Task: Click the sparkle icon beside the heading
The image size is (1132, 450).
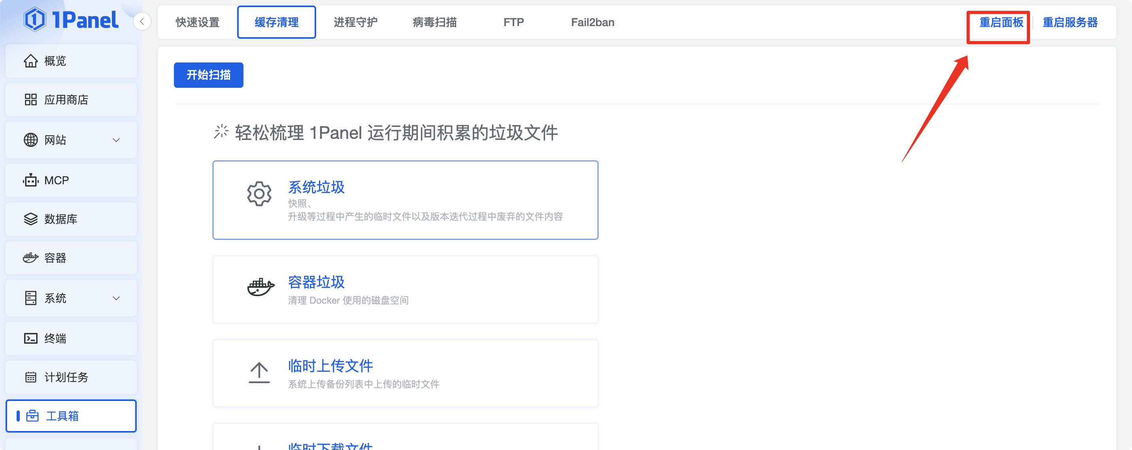Action: [221, 131]
